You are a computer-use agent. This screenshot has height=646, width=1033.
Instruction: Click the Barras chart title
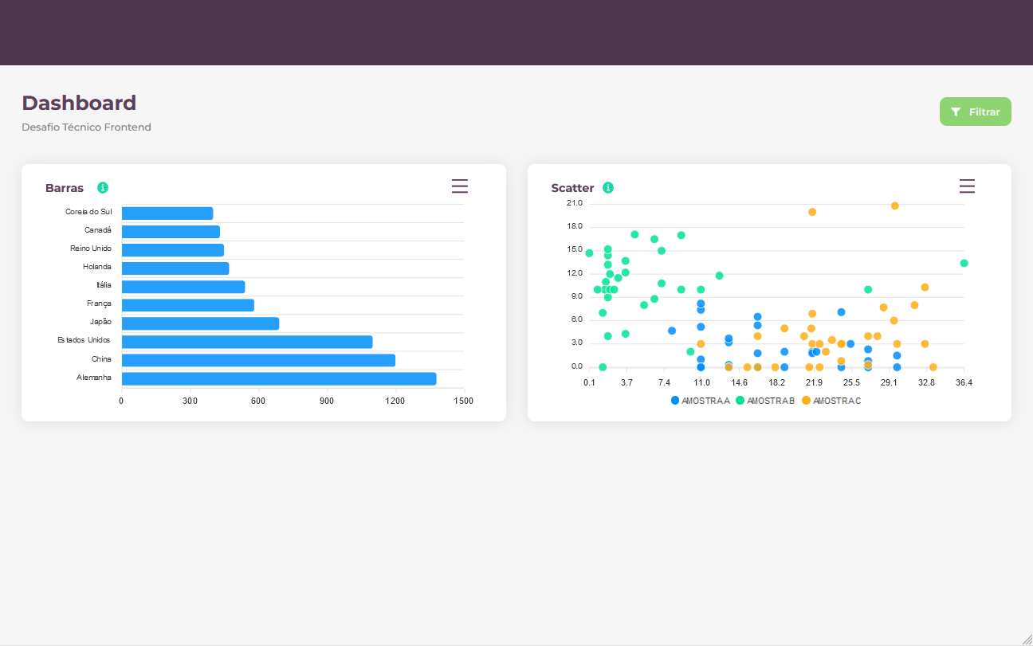tap(65, 188)
